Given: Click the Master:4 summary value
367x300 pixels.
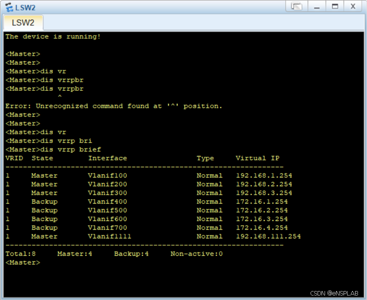Looking at the screenshot, I should tap(75, 254).
